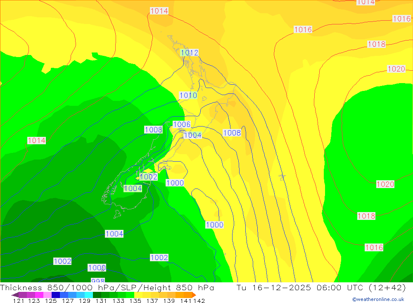Screen dimensions: 413x303
Task: Select the forecast time 'Tu 16-12-2025 06:00 UTC (12+42)'
Action: (x=321, y=287)
